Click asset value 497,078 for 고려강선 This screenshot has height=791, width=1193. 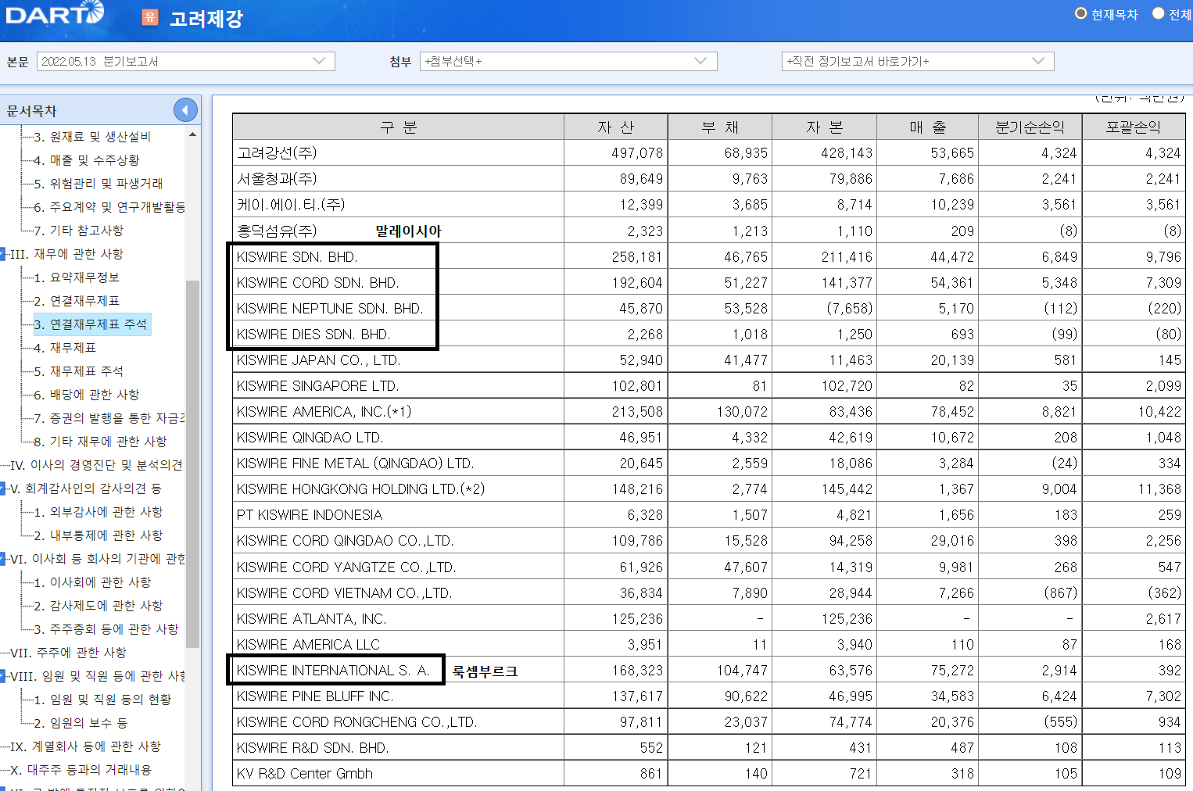(637, 153)
